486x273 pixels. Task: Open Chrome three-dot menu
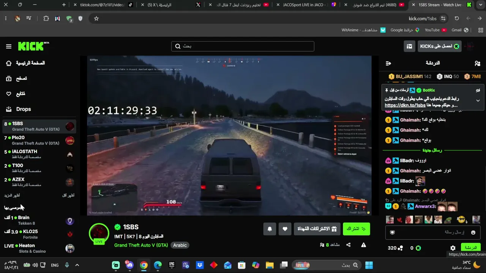(x=6, y=19)
